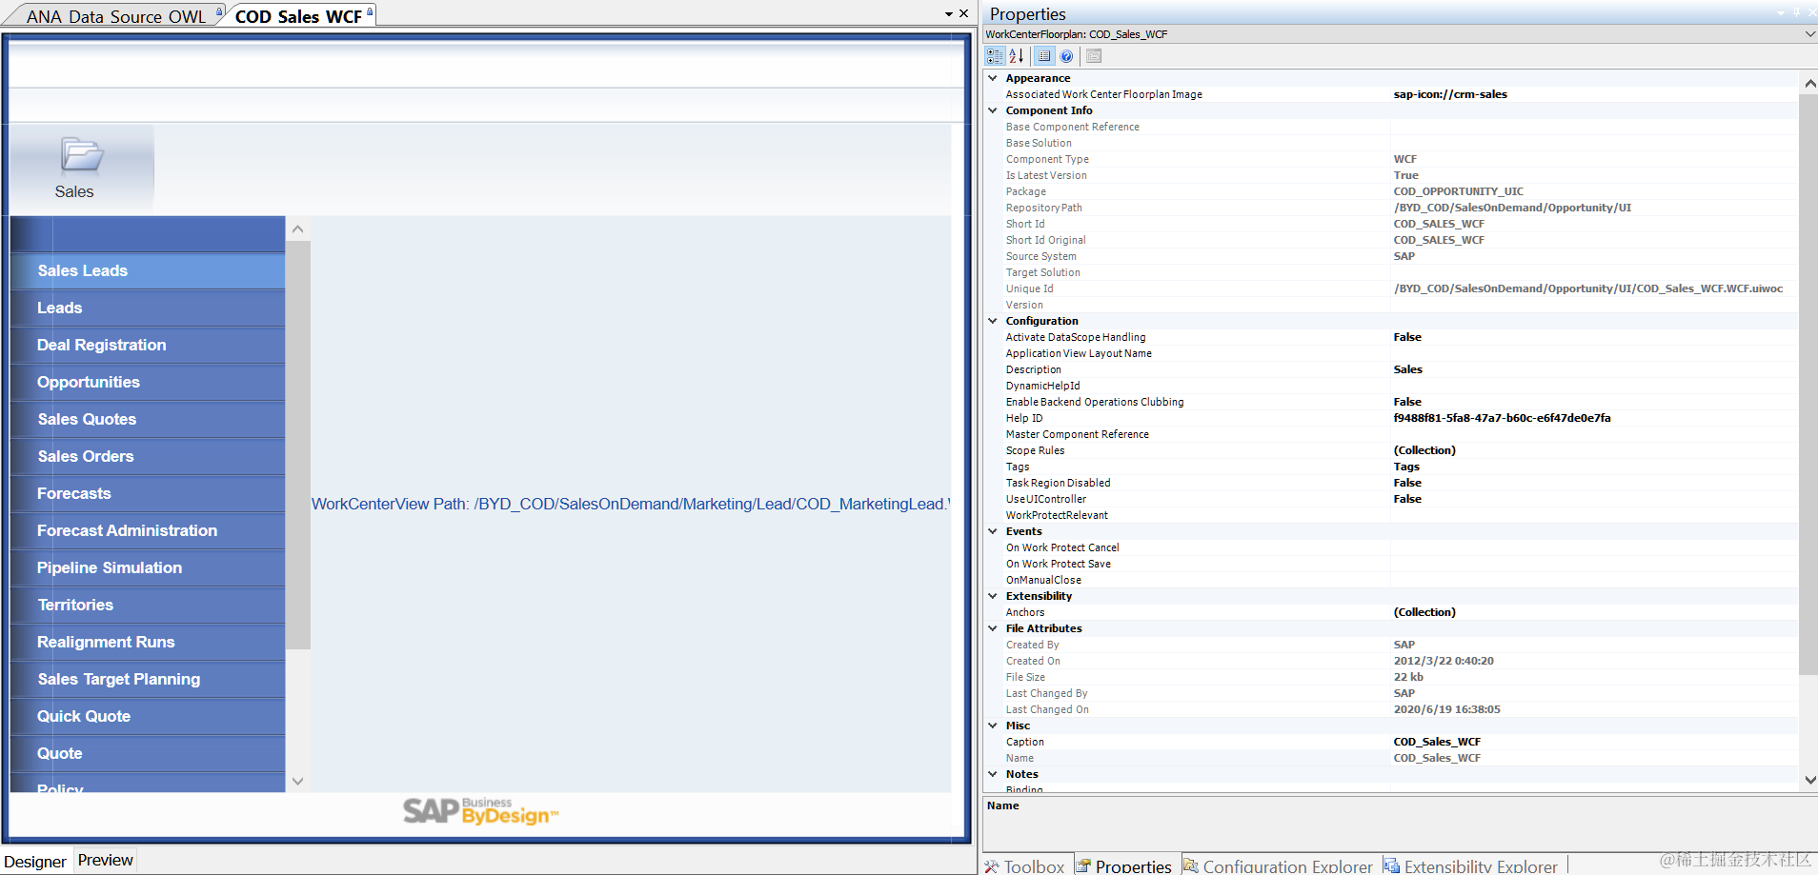This screenshot has height=875, width=1818.
Task: Collapse the Configuration category
Action: click(x=993, y=321)
